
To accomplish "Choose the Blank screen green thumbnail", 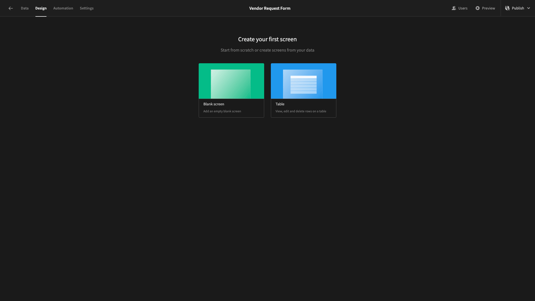I will (231, 81).
